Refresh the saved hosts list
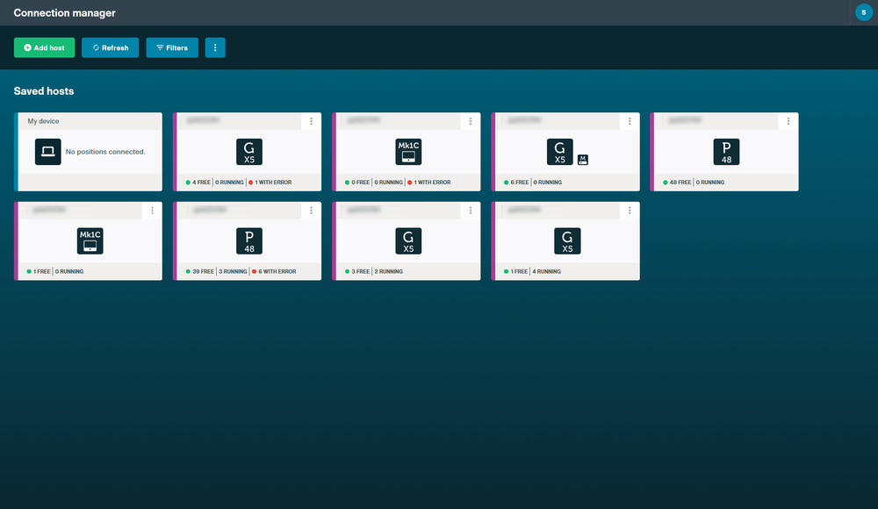 tap(111, 47)
